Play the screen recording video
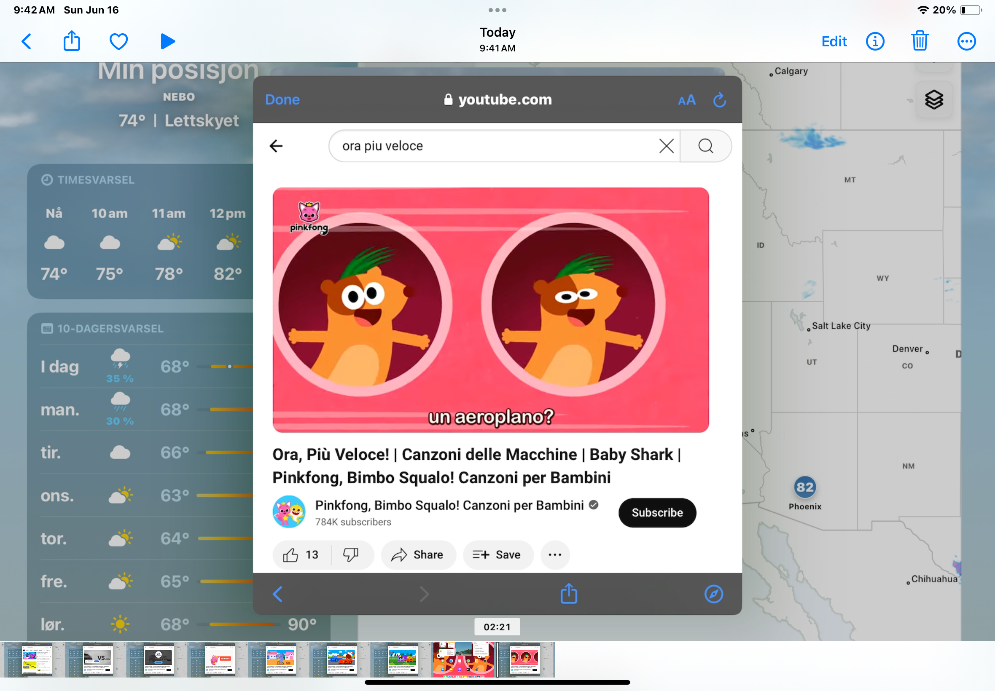Image resolution: width=995 pixels, height=691 pixels. 167,42
